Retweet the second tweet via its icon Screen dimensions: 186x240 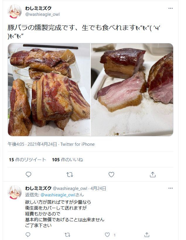(67, 235)
